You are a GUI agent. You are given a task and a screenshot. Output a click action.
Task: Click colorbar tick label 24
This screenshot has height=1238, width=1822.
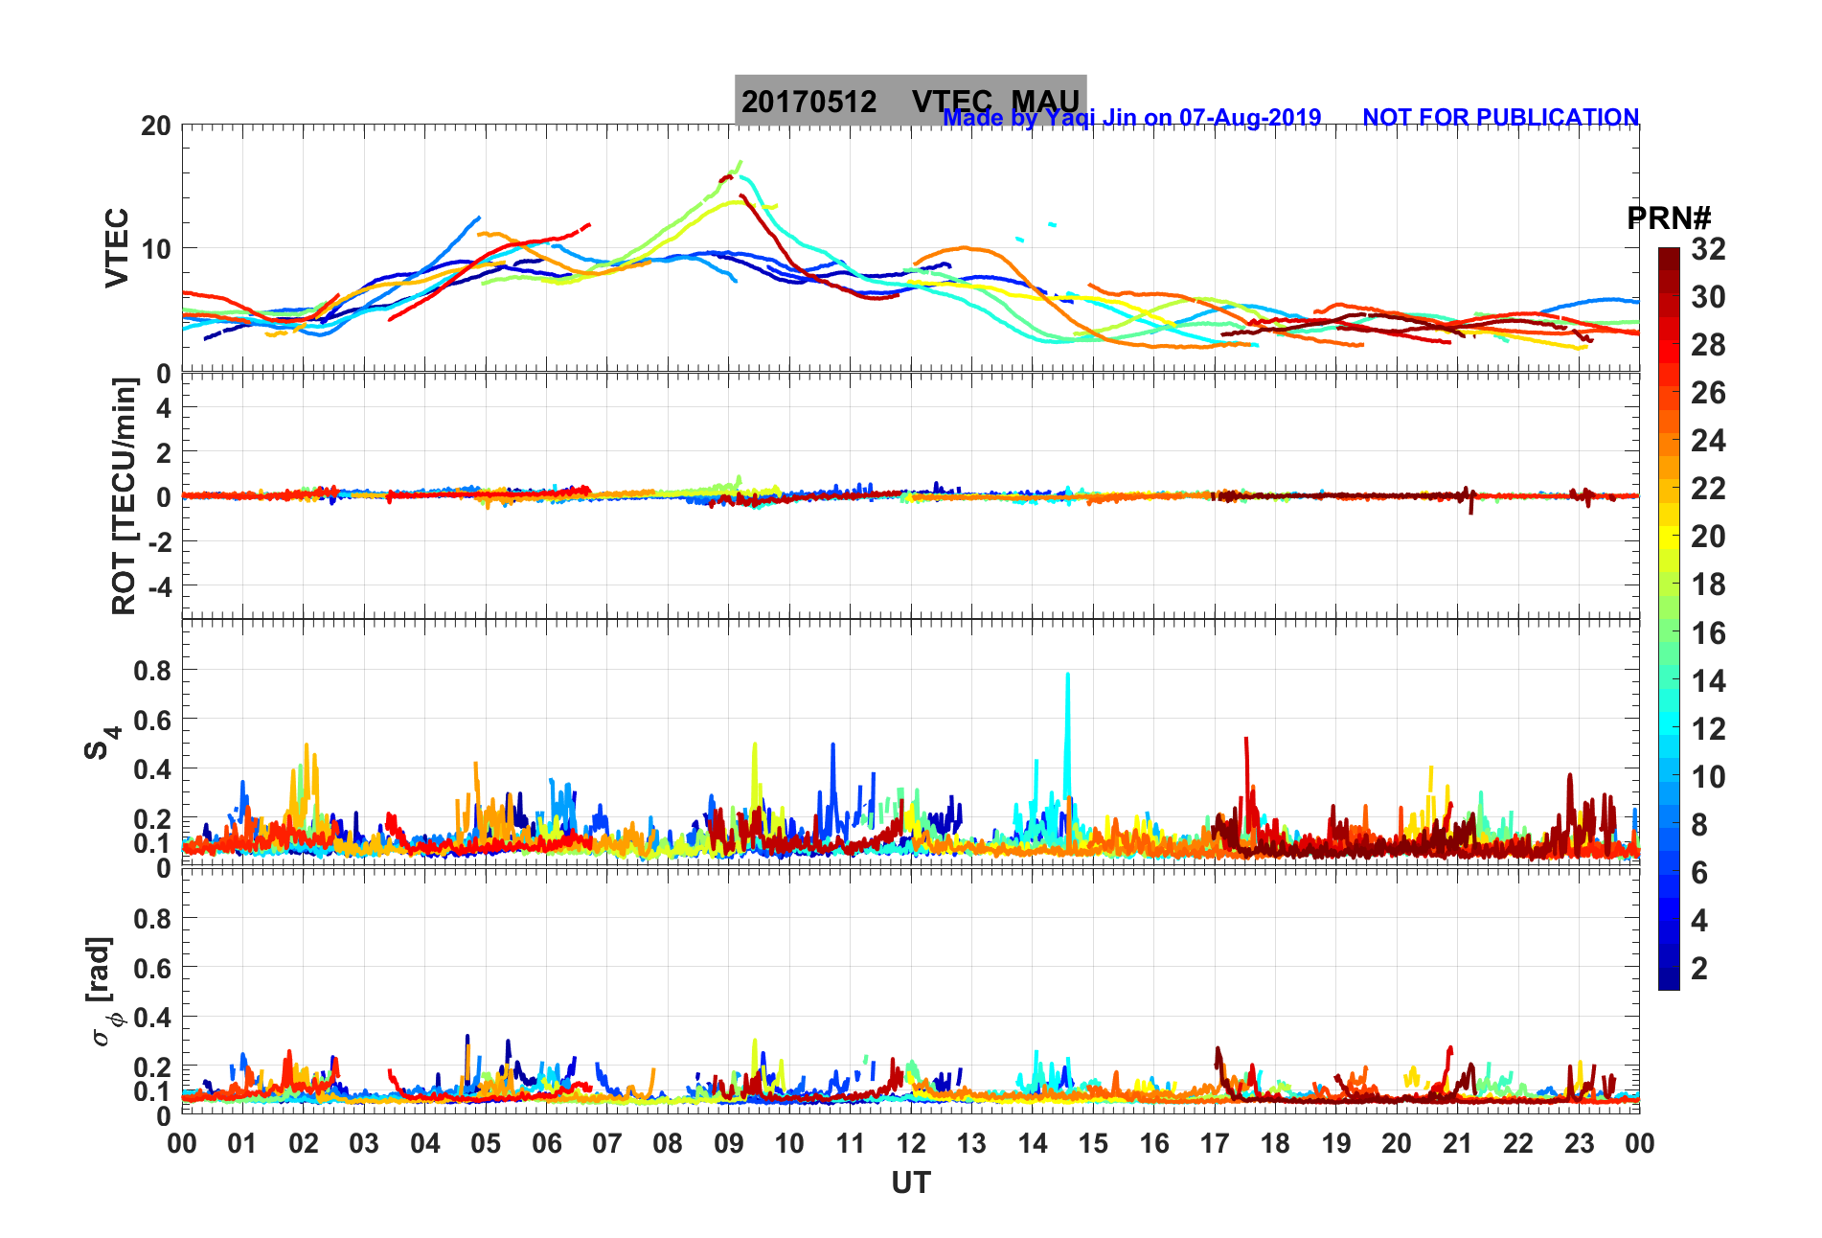1708,441
